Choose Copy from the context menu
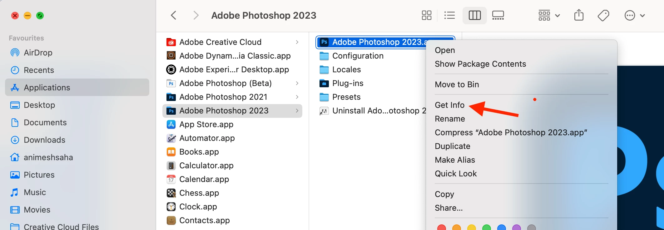The height and width of the screenshot is (230, 664). tap(444, 194)
